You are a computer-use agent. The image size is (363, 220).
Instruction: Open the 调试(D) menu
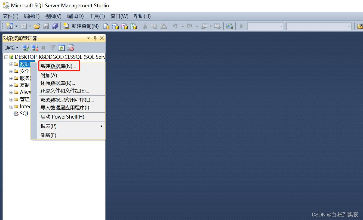point(75,16)
